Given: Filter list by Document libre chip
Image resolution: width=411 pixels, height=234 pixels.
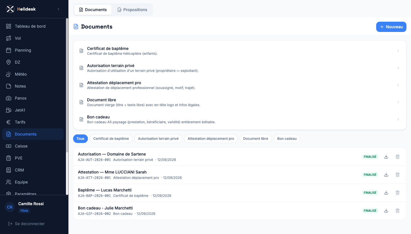Looking at the screenshot, I should (x=256, y=139).
